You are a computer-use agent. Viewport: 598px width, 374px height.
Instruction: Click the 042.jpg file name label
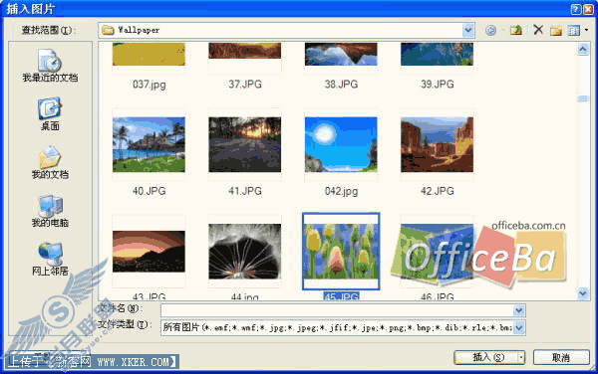[341, 191]
